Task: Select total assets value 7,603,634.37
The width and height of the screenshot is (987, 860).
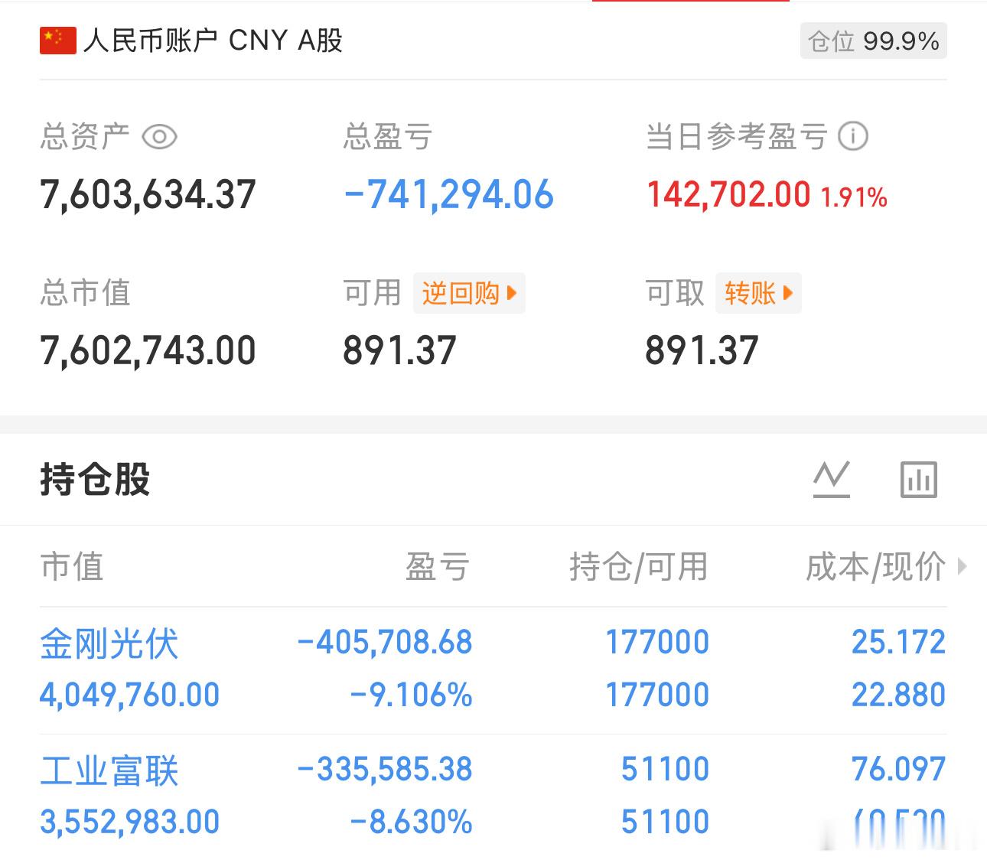Action: 148,194
